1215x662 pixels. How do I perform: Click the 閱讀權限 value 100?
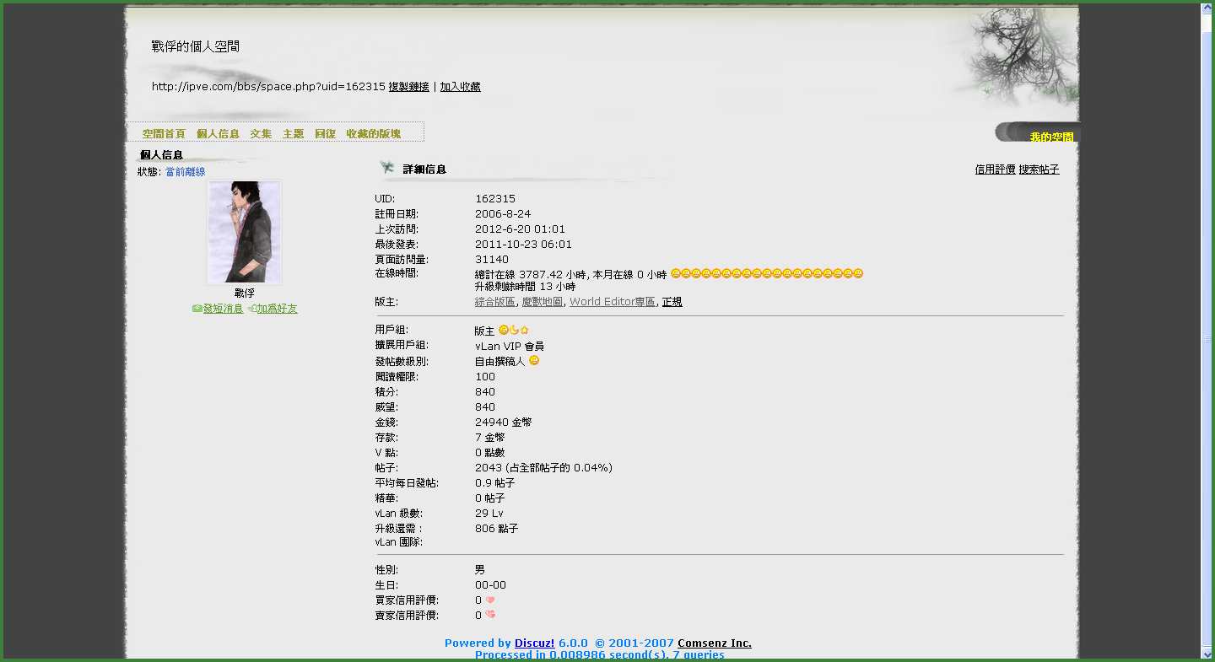click(x=485, y=377)
